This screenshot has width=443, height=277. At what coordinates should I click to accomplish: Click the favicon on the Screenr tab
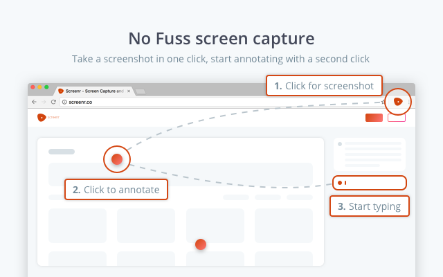60,91
